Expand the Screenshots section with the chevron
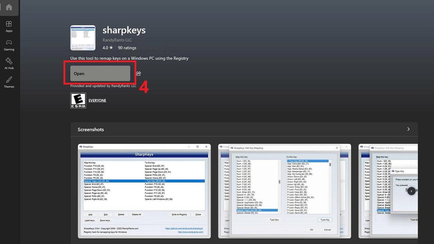This screenshot has height=244, width=434. coord(408,129)
